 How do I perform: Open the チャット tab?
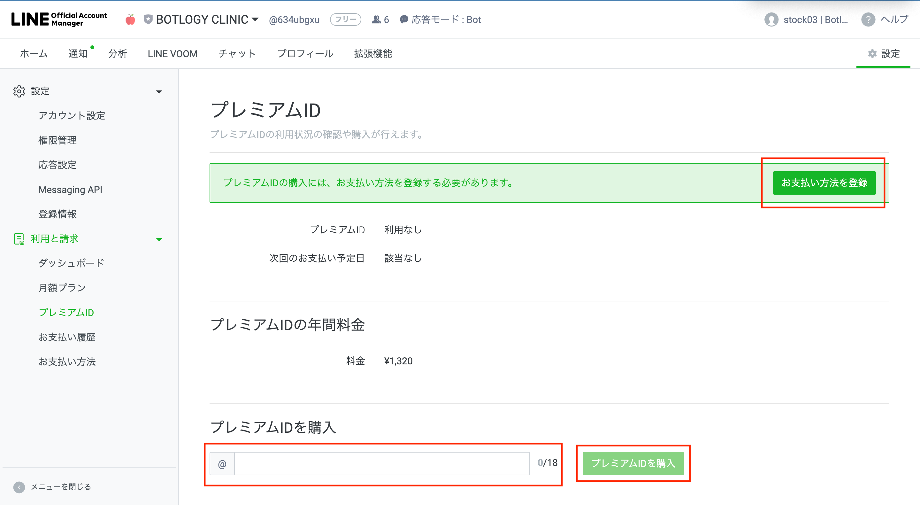pyautogui.click(x=237, y=54)
